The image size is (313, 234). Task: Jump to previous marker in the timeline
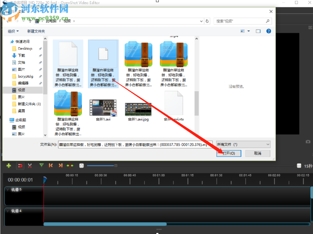pyautogui.click(x=51, y=166)
